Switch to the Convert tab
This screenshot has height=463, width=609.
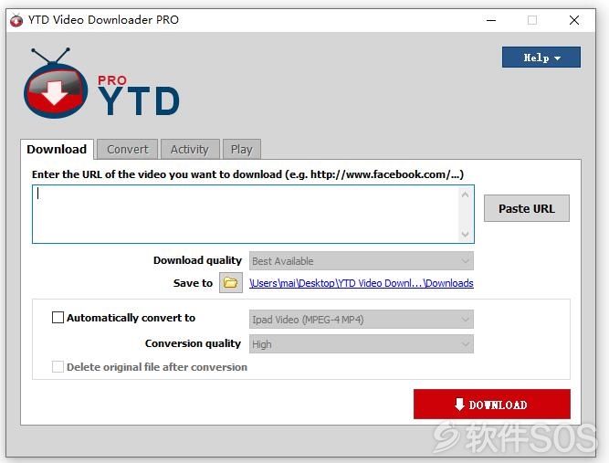click(128, 150)
